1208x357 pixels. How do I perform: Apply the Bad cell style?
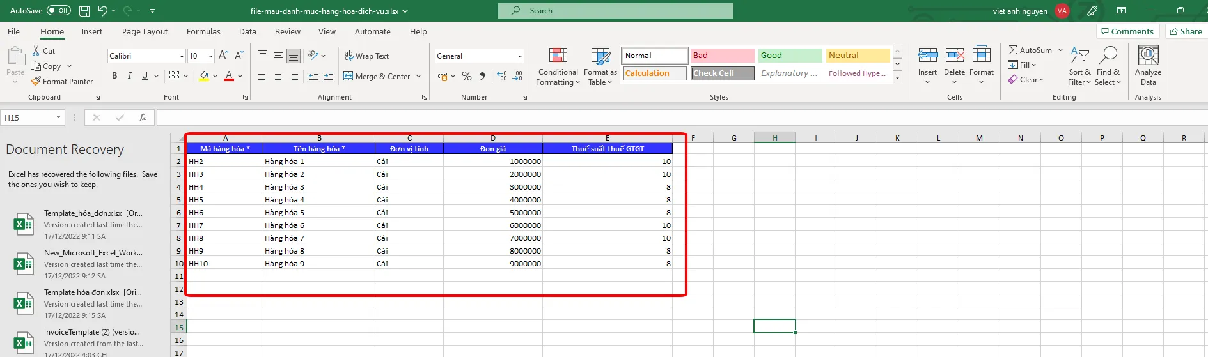(x=722, y=56)
